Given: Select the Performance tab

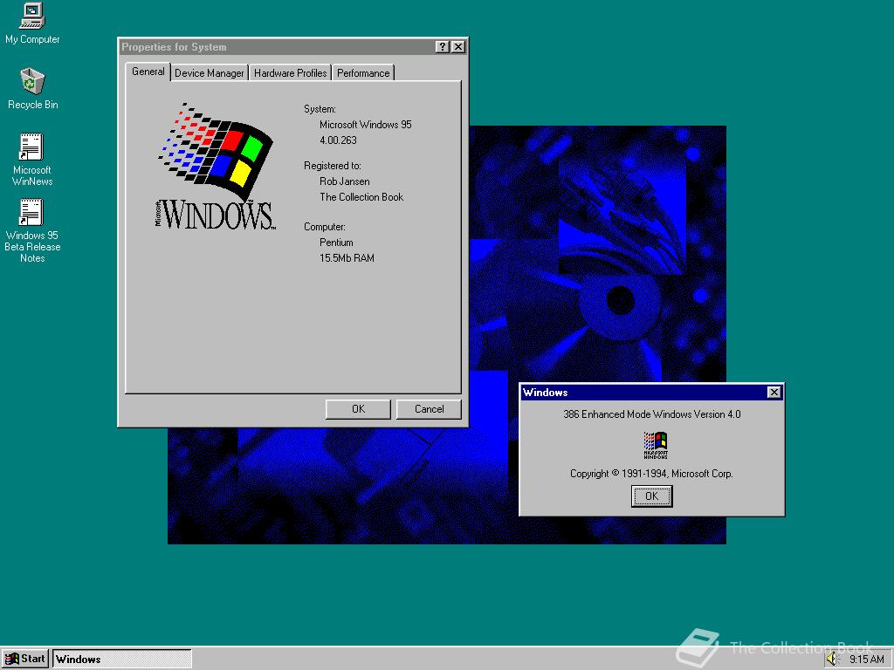Looking at the screenshot, I should pos(363,73).
